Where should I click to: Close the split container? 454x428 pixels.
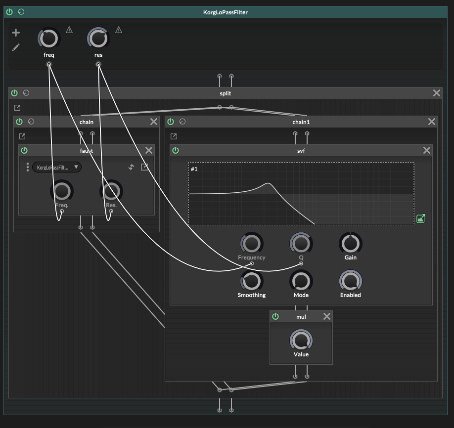pyautogui.click(x=437, y=93)
